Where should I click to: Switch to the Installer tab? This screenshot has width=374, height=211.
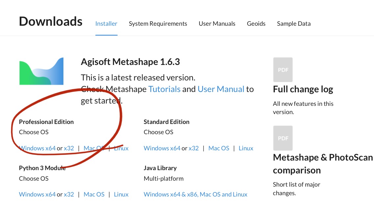[106, 24]
